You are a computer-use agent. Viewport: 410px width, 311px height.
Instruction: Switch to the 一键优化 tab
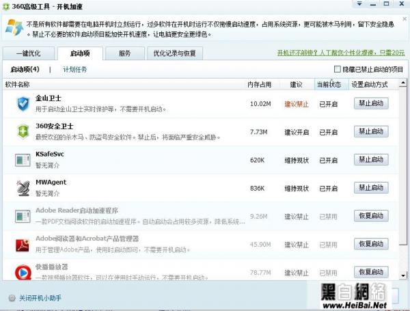point(27,53)
